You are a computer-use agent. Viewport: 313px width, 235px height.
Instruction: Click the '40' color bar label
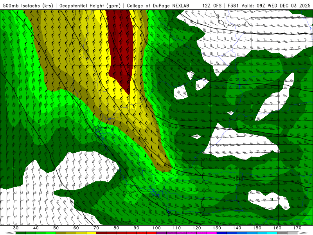pyautogui.click(x=36, y=228)
